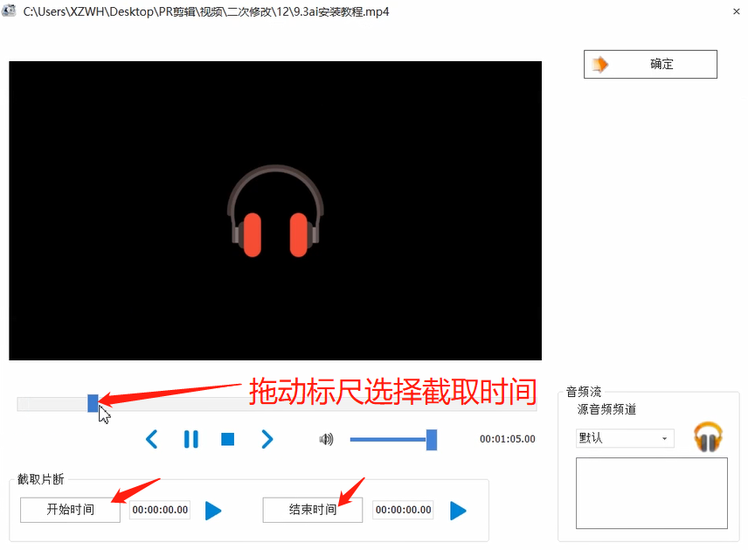Select the start time input field

click(x=159, y=510)
